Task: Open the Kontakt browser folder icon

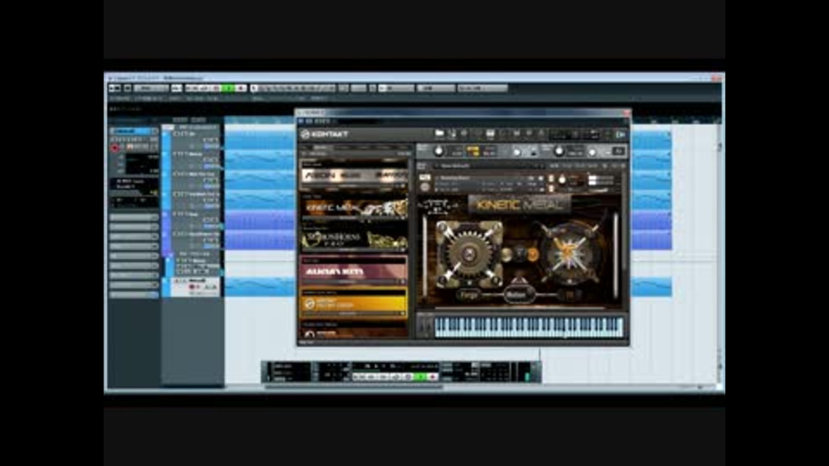Action: pos(440,135)
